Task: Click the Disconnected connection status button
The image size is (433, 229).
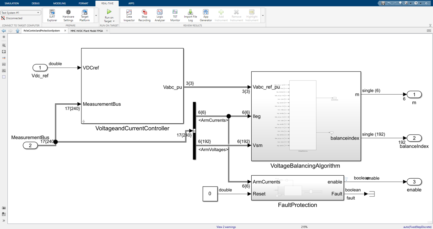Action: click(x=12, y=18)
